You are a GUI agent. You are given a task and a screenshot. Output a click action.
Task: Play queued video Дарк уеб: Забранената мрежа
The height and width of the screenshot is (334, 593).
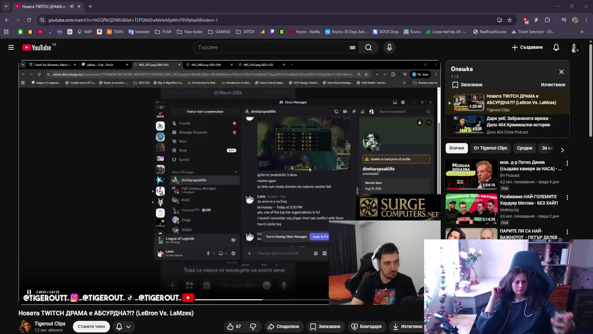pos(508,125)
